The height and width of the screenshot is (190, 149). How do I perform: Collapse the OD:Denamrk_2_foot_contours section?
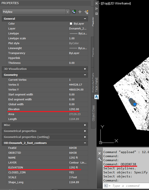(x=85, y=143)
